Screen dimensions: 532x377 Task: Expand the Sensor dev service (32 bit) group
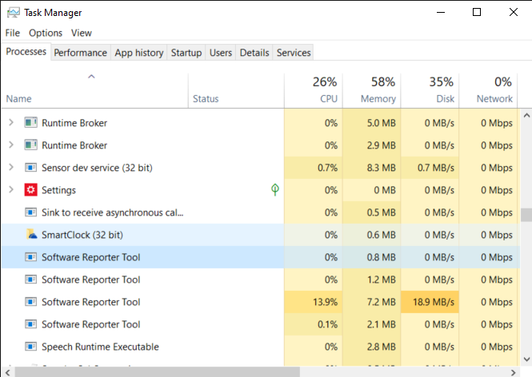point(11,167)
